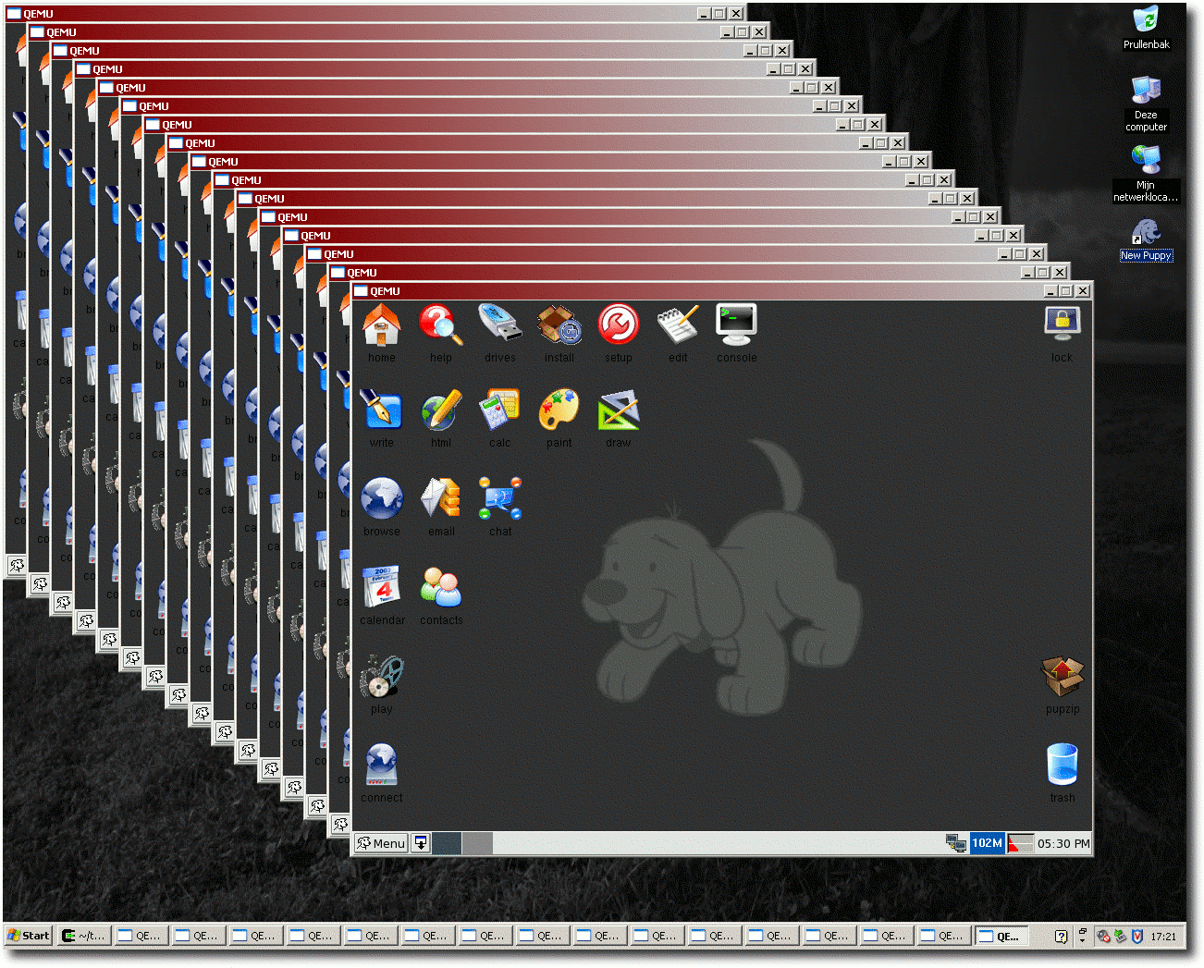Launch the email envelope icon
The width and height of the screenshot is (1204, 968).
tap(440, 499)
